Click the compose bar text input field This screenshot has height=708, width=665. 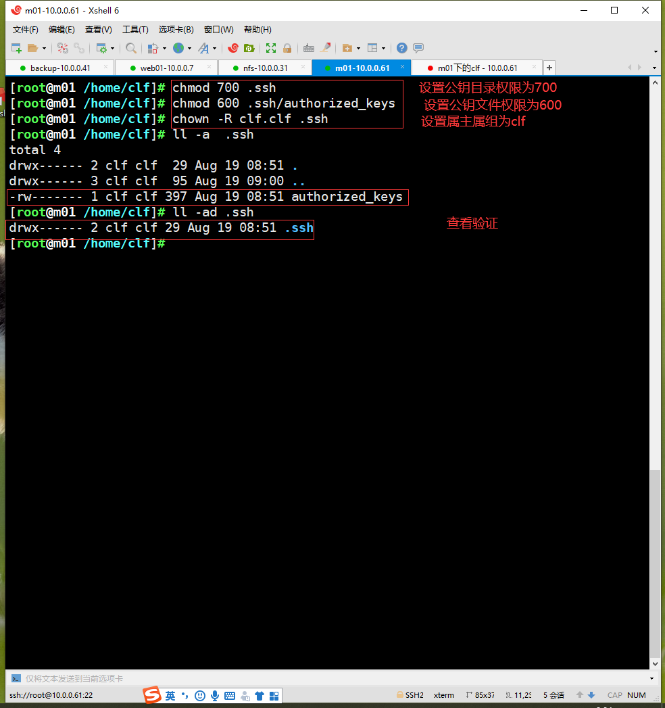(334, 678)
